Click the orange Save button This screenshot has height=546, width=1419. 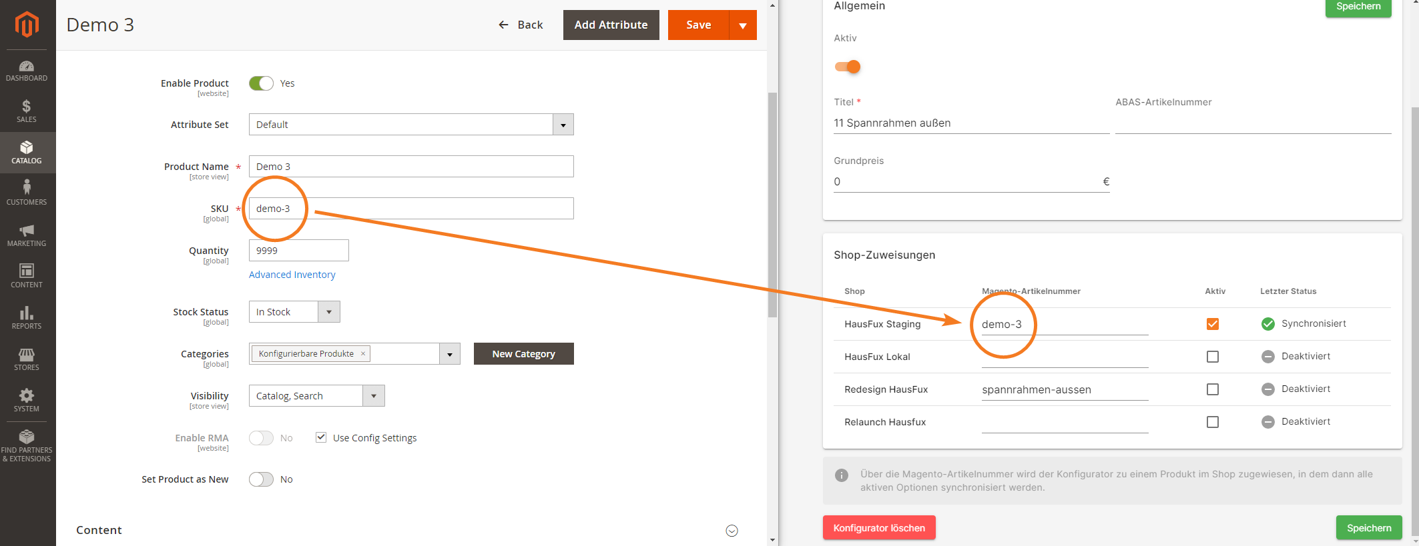[698, 25]
